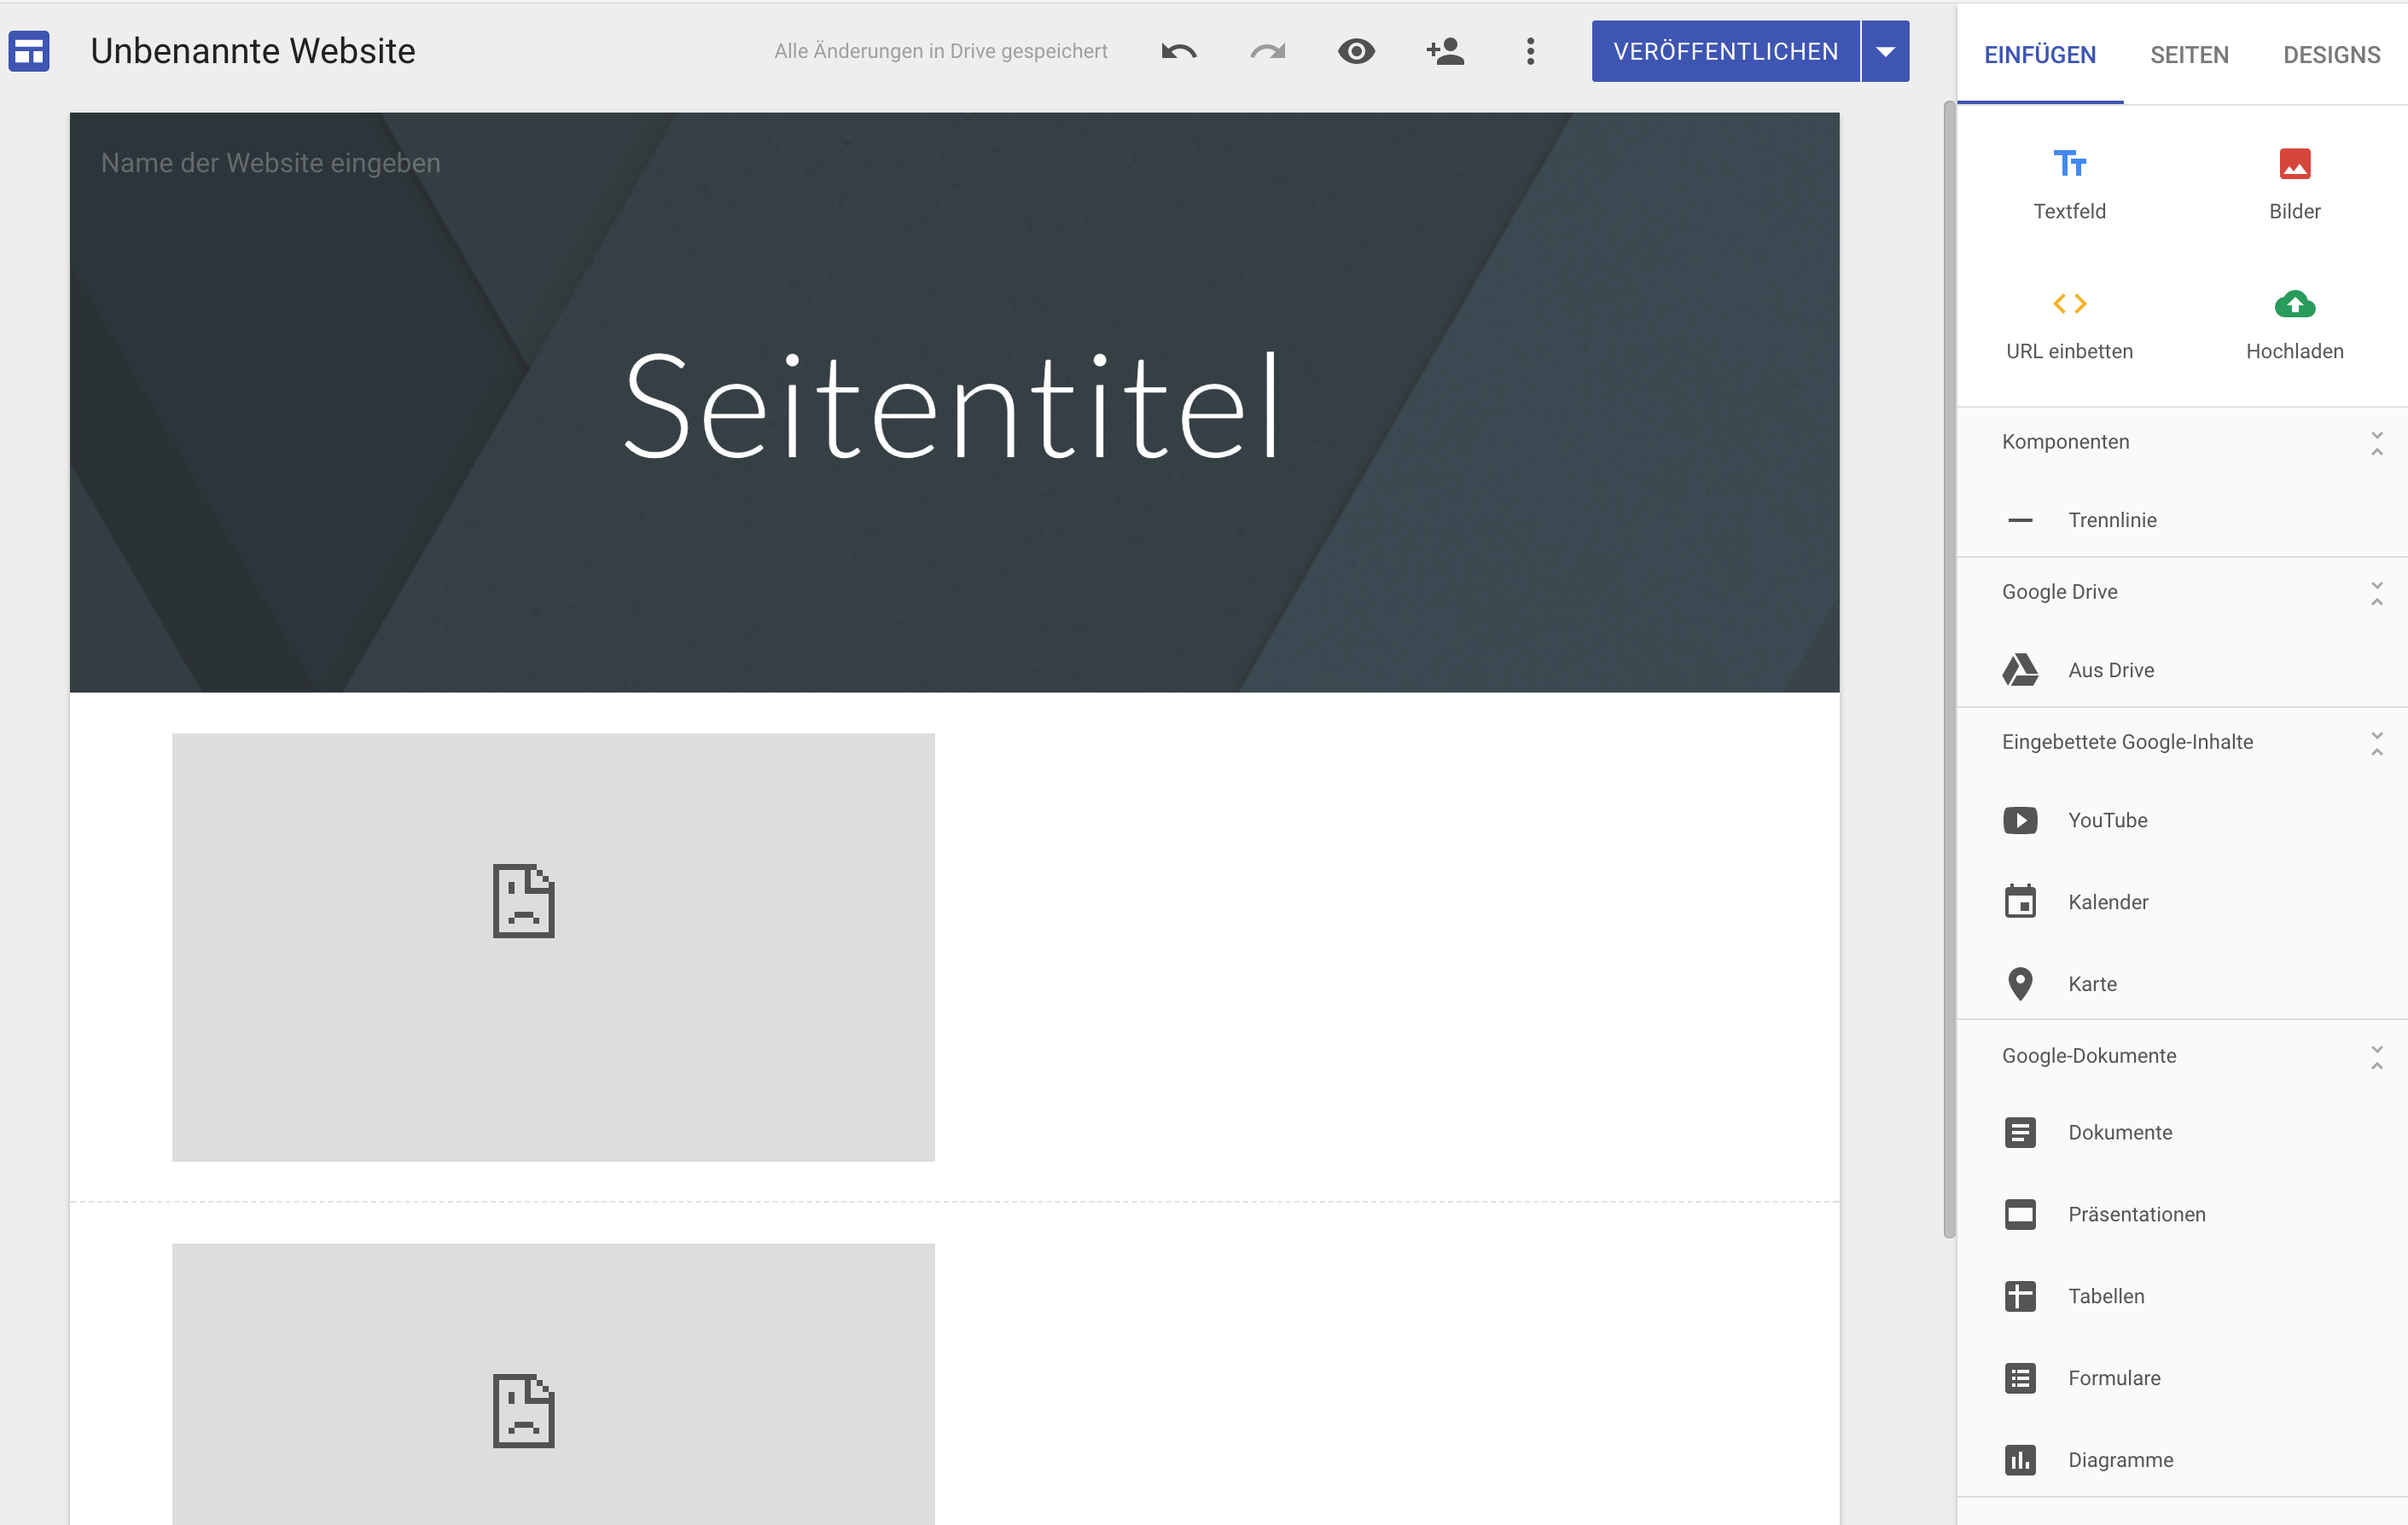Click the page's vertical scrollbar

tap(1949, 670)
